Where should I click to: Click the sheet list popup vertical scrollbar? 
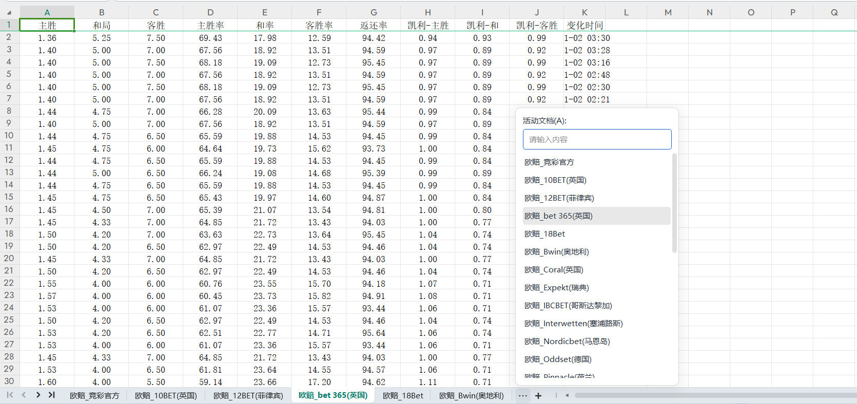click(674, 203)
